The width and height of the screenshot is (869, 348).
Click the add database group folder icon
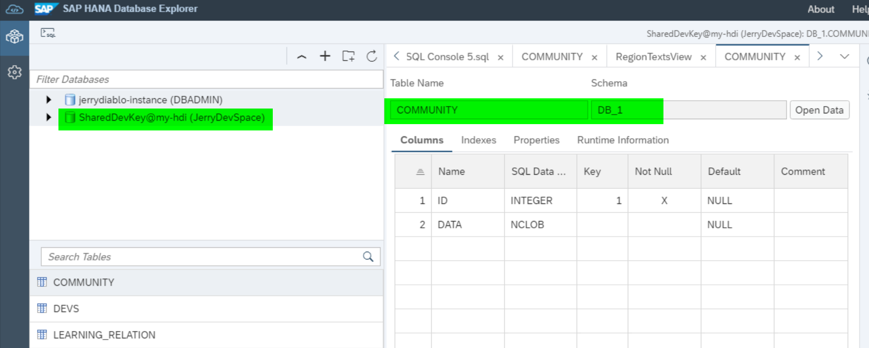coord(348,56)
